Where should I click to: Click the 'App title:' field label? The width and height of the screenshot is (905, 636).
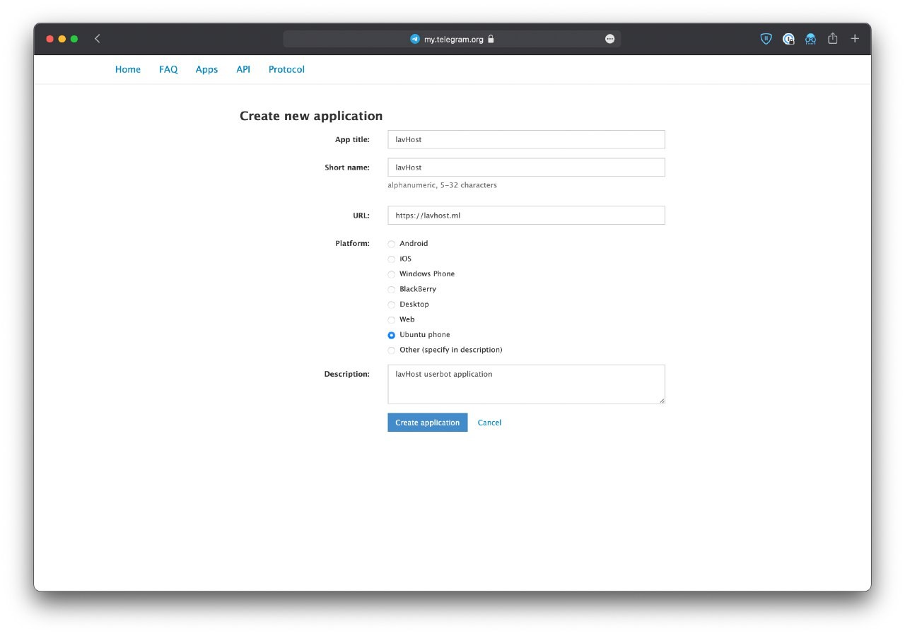(352, 139)
